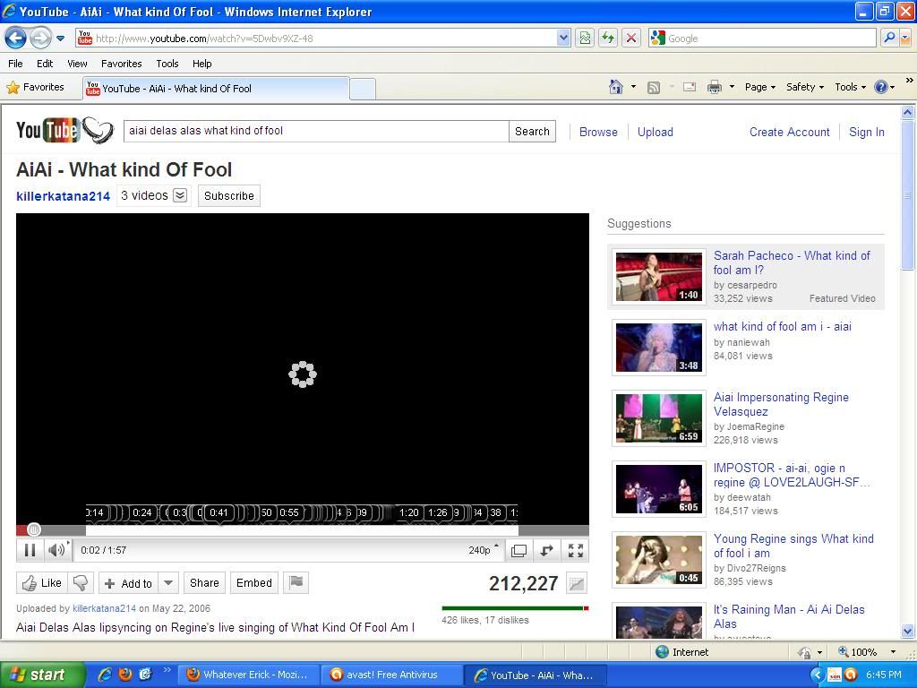Viewport: 917px width, 688px height.
Task: Open a new blank tab
Action: pyautogui.click(x=363, y=89)
